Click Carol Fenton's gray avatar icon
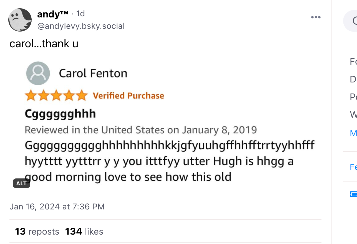The image size is (357, 244). [38, 73]
